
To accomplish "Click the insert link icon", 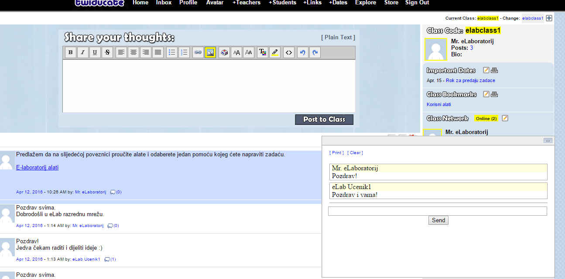I will point(198,53).
